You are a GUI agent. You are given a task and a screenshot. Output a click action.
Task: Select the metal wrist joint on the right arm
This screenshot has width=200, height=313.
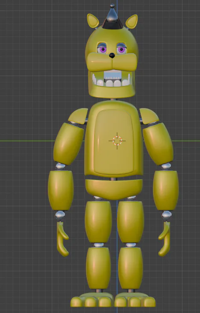167,215
